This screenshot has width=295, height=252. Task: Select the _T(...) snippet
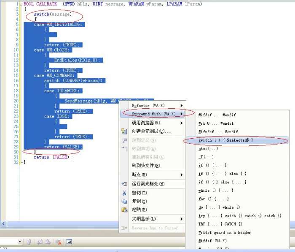tap(237, 157)
